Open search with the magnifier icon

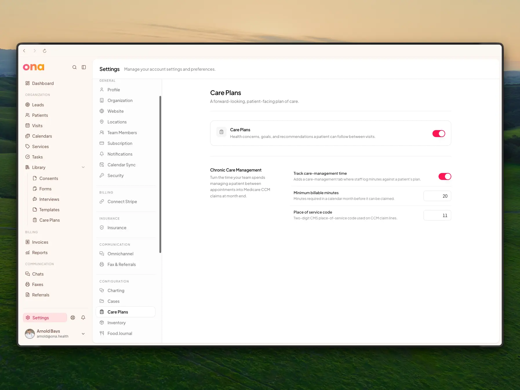coord(74,67)
